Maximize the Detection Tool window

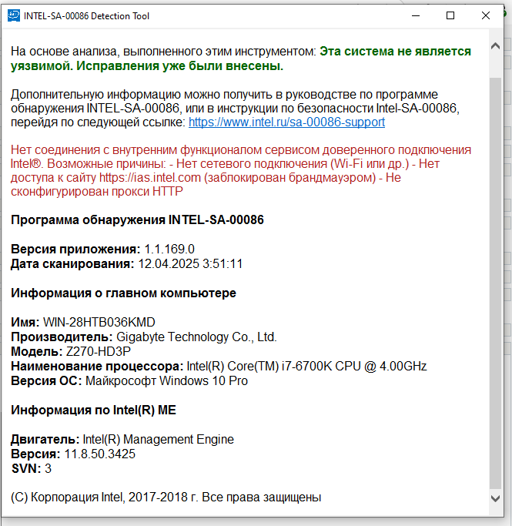point(450,15)
